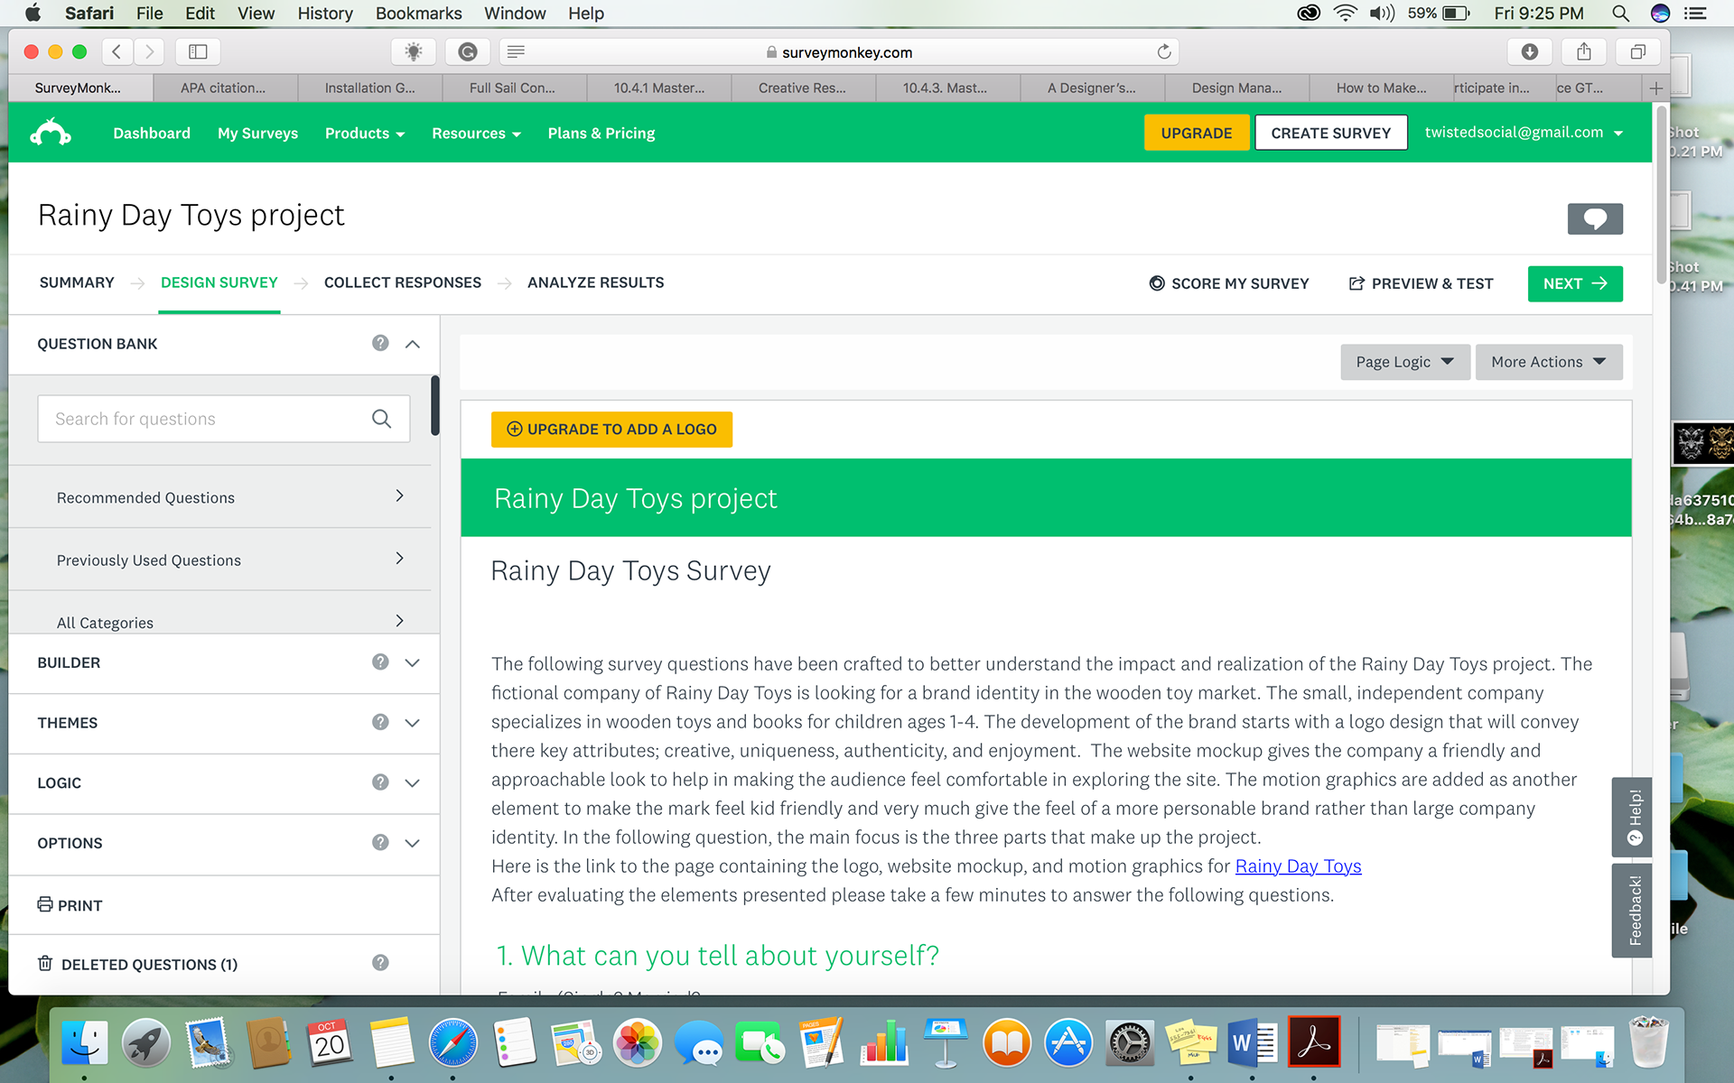Expand the Builder section

413,662
